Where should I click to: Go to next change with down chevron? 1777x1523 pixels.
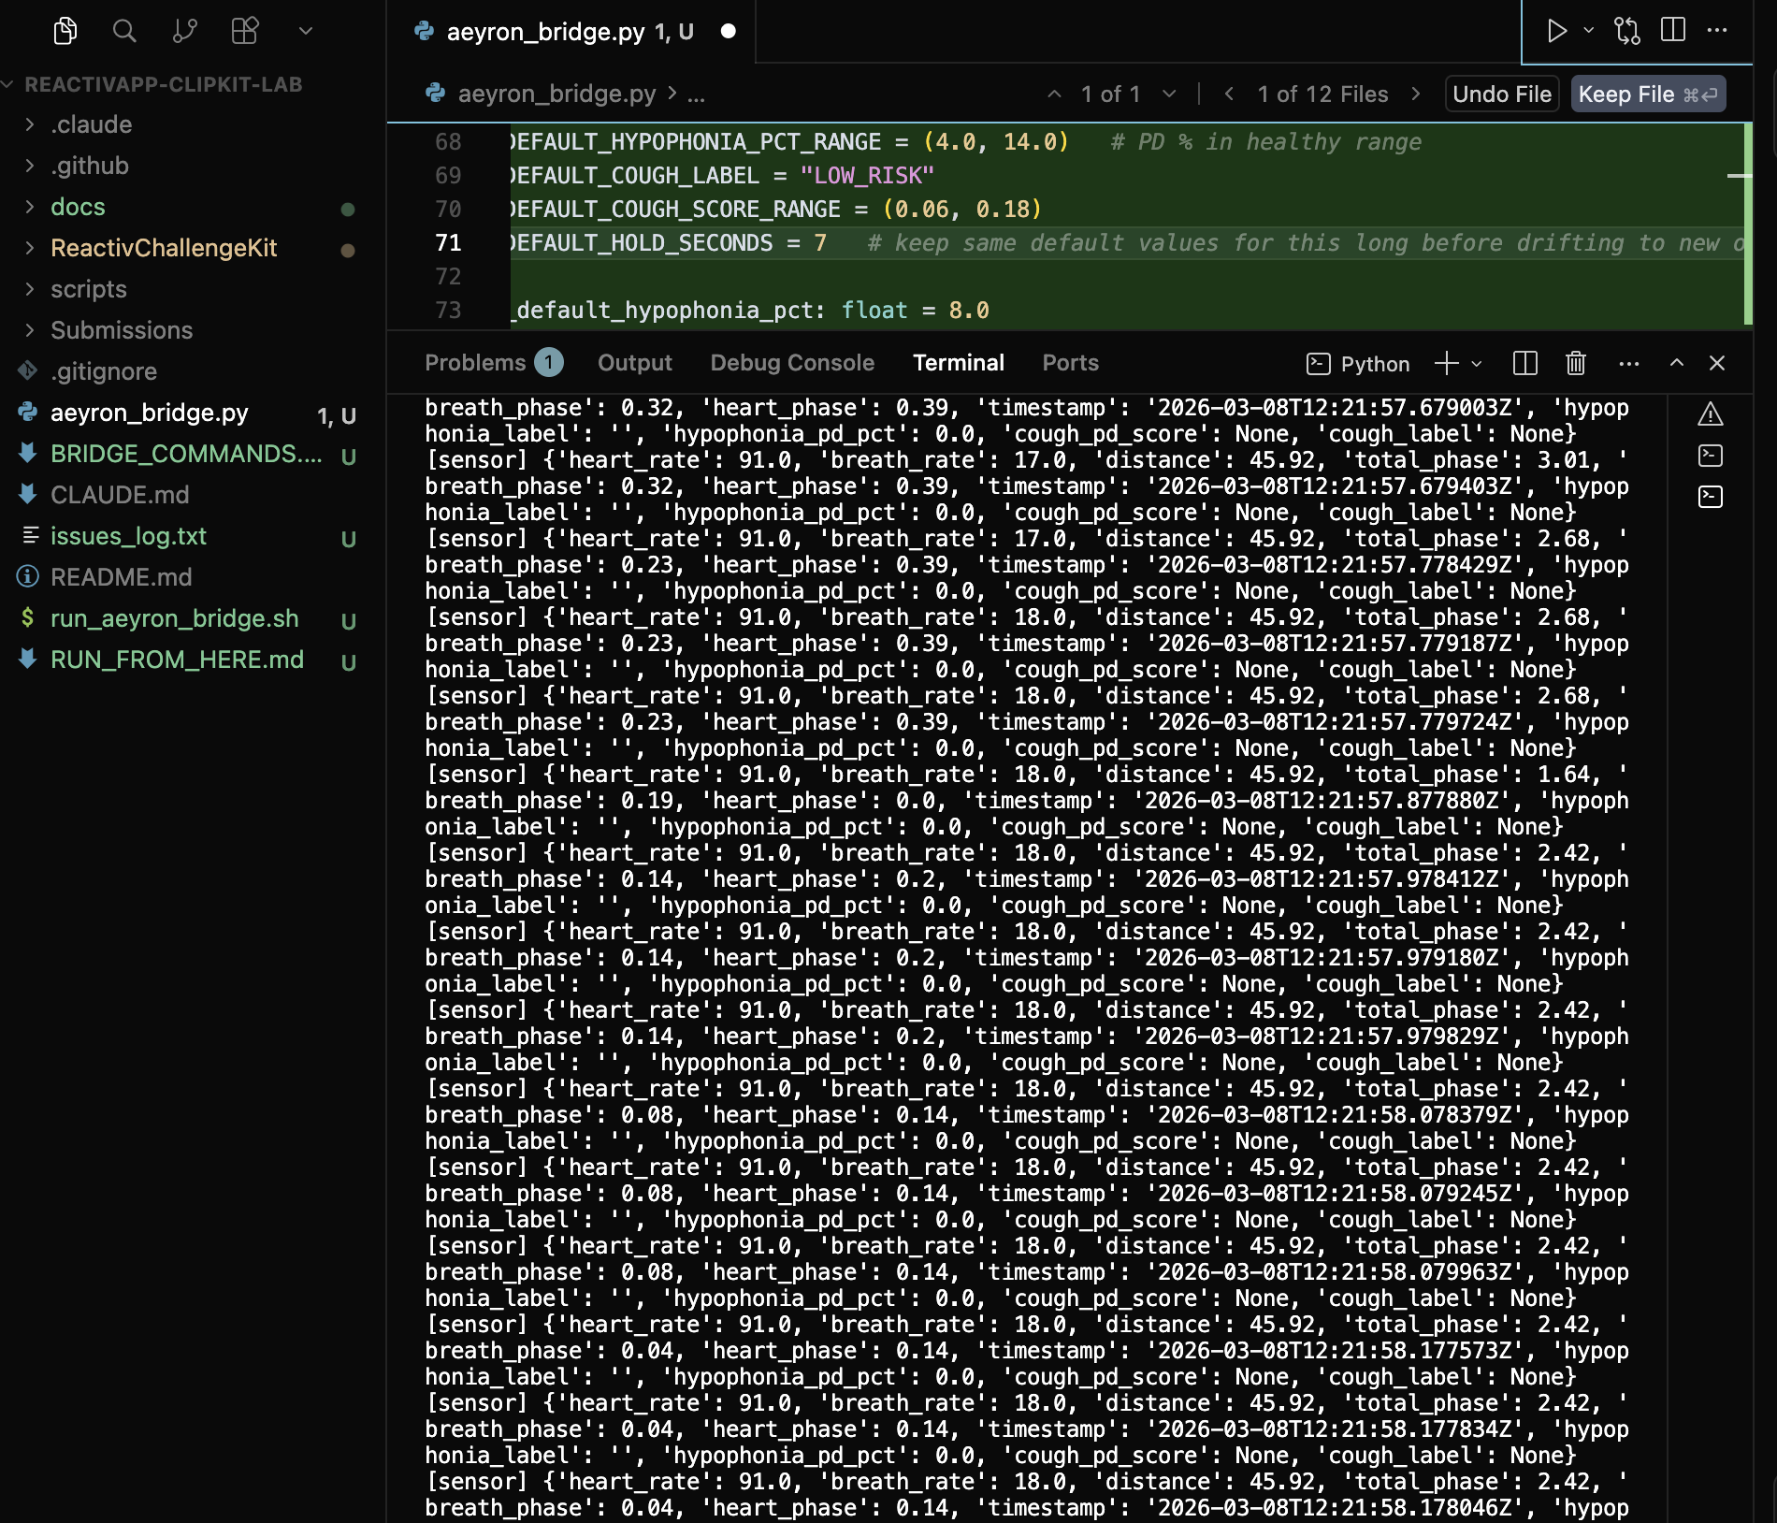coord(1169,94)
